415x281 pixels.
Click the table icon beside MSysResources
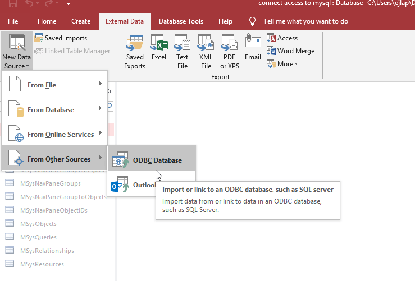[10, 264]
